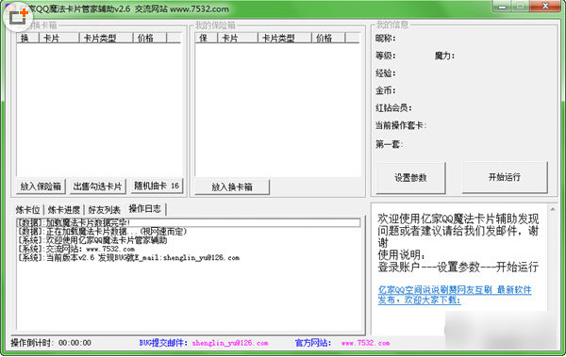This screenshot has height=357, width=566.
Task: Select the 操作日志 tab
Action: [x=145, y=209]
